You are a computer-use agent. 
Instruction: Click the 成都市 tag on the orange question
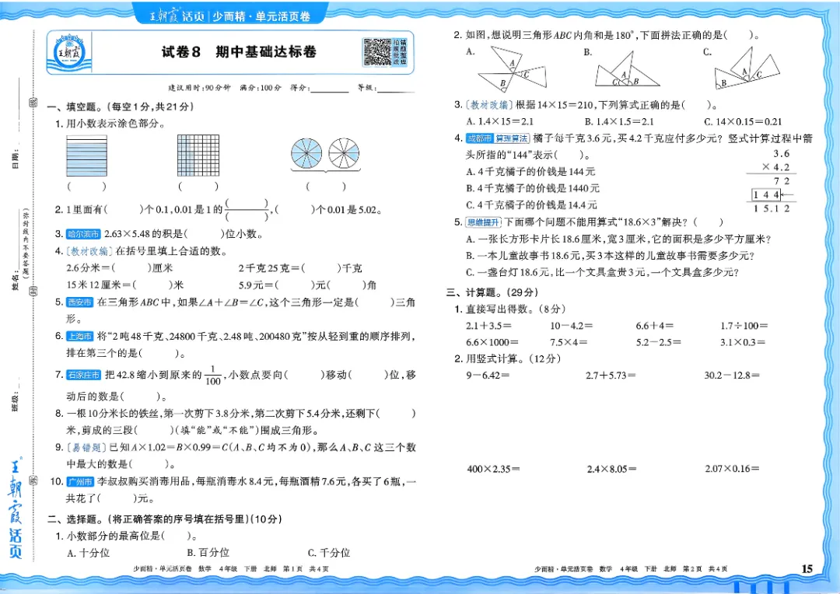(478, 138)
